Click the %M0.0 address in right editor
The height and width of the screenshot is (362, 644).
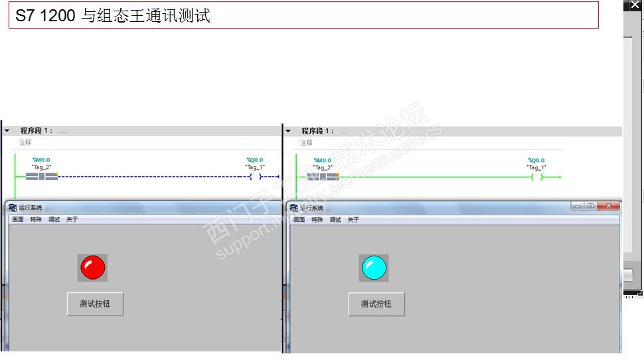tap(323, 160)
